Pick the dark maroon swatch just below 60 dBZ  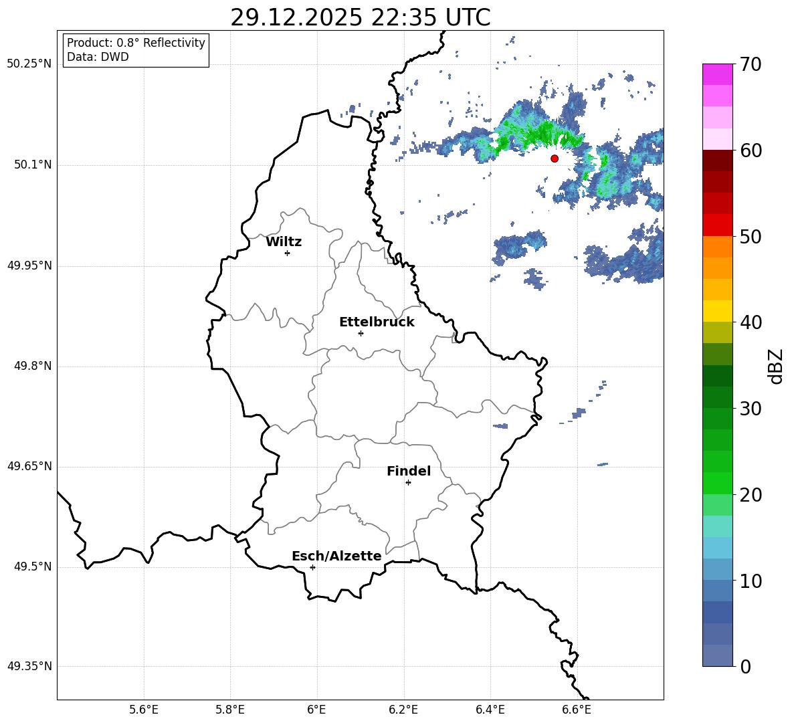718,161
